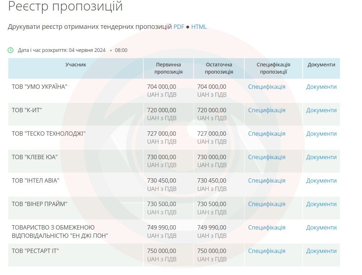Screen dimensions: 362x275
Task: Open the HTML version of the tender register
Action: [x=199, y=26]
